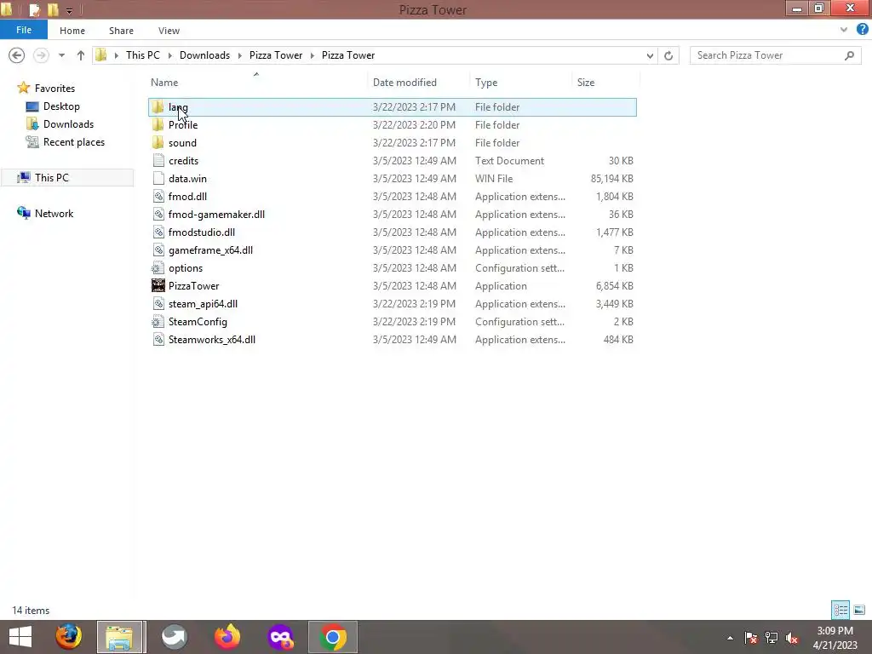The height and width of the screenshot is (654, 872).
Task: Select Desktop in Favorites sidebar
Action: pyautogui.click(x=61, y=106)
